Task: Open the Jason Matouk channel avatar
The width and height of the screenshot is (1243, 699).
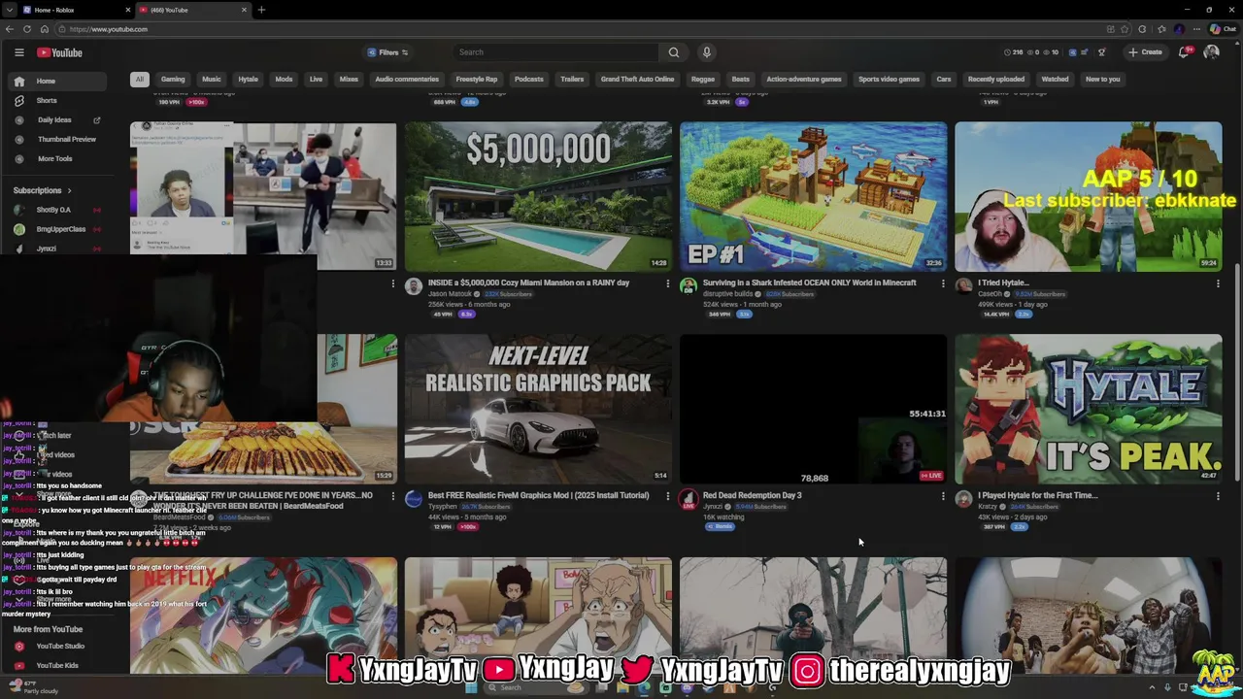Action: (x=414, y=286)
